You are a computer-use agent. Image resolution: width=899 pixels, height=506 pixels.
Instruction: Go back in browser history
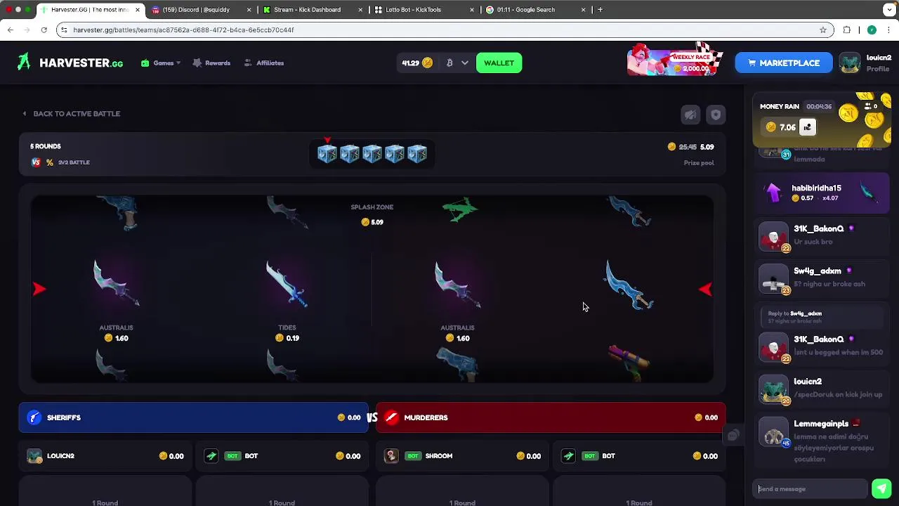[x=11, y=30]
